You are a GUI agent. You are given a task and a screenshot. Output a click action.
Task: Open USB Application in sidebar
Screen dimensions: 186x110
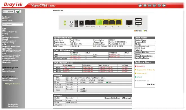point(8,59)
